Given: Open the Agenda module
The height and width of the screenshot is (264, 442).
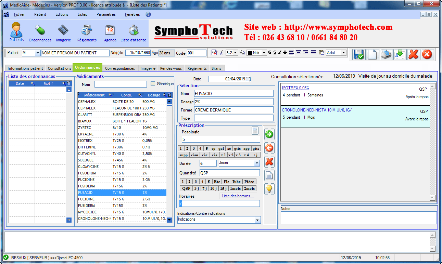Looking at the screenshot, I should coord(110,33).
